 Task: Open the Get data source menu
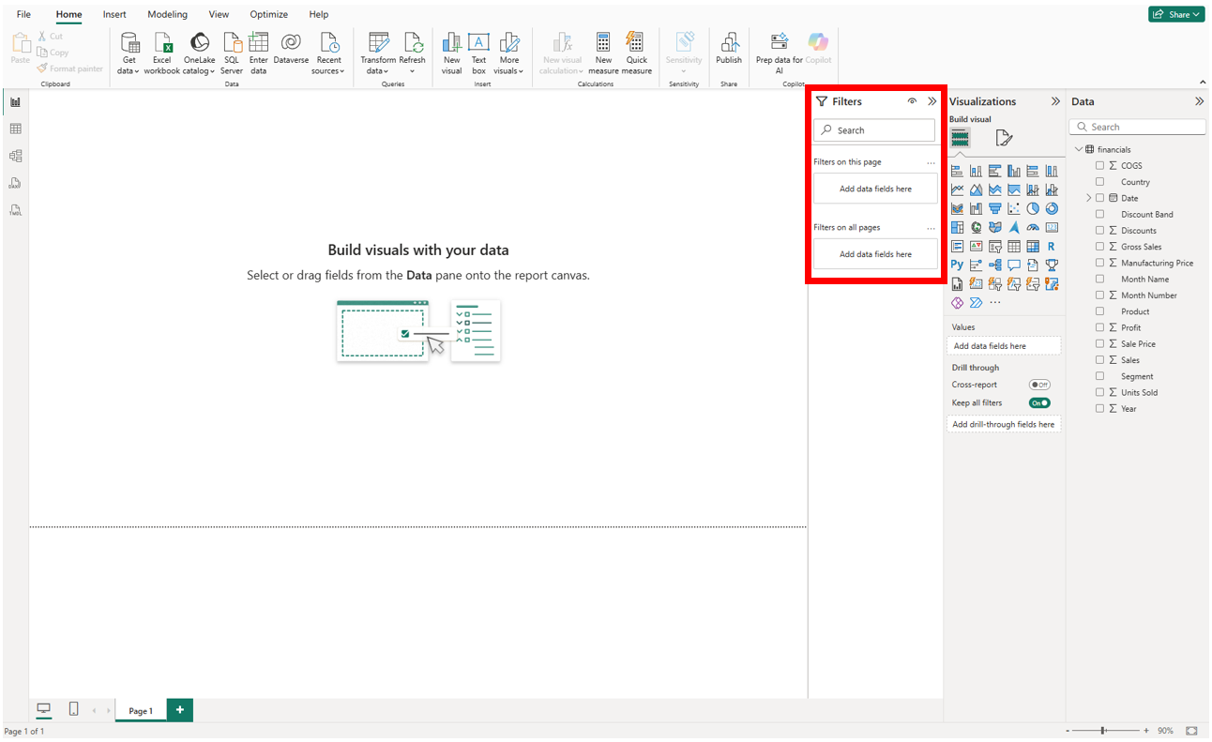pyautogui.click(x=129, y=53)
